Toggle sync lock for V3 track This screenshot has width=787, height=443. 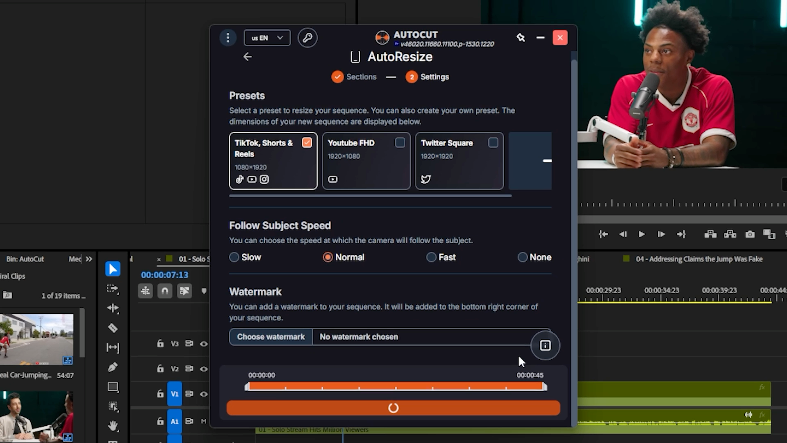point(189,344)
